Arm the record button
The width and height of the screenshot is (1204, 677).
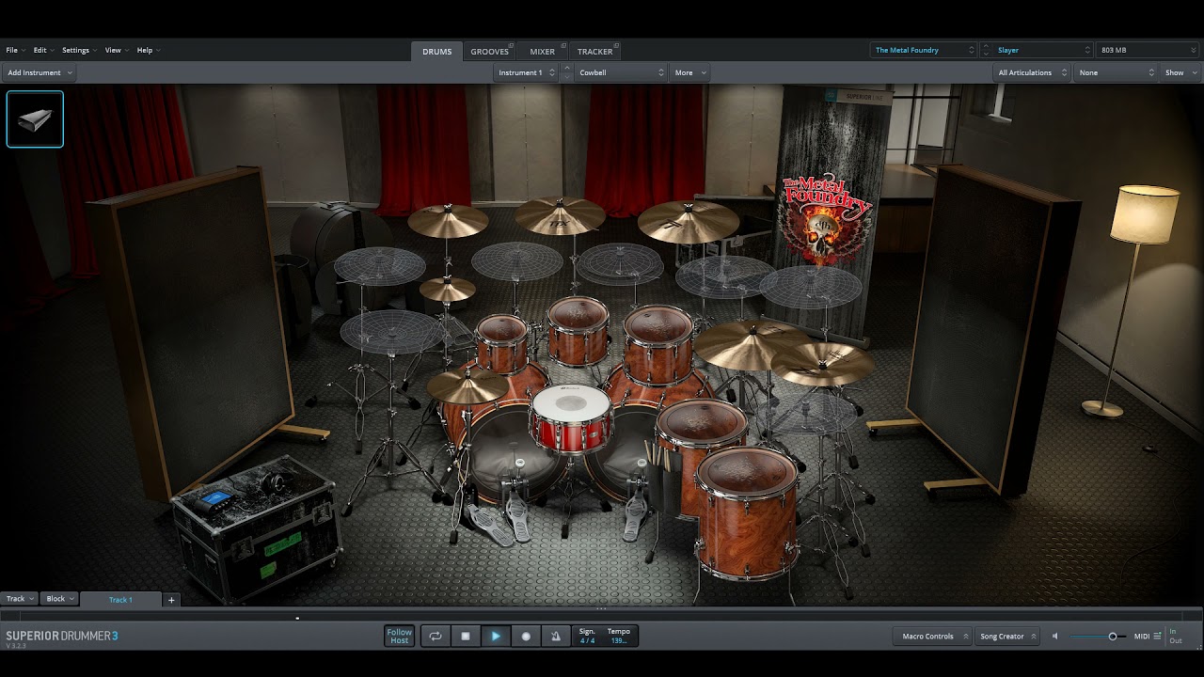pyautogui.click(x=526, y=637)
